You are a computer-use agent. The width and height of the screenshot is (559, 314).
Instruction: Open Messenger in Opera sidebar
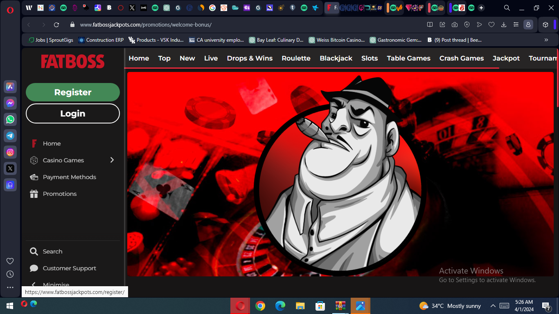click(x=10, y=103)
